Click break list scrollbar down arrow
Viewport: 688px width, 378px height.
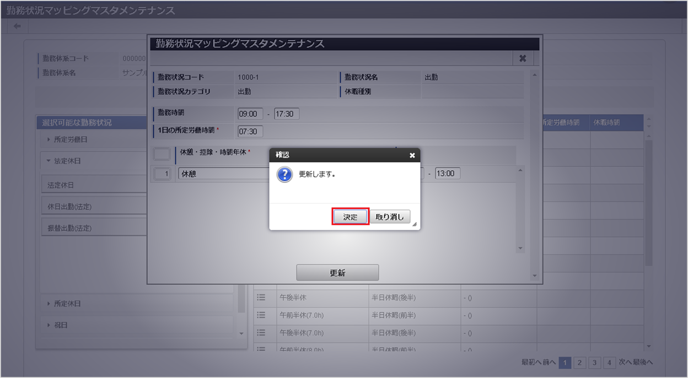520,249
